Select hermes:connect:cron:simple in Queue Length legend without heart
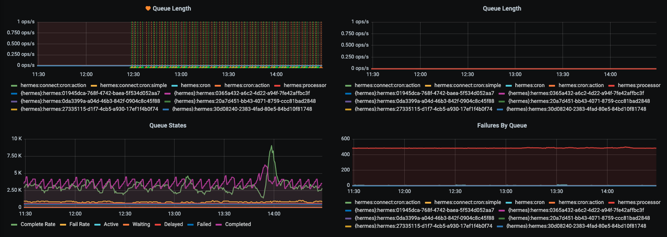 coord(468,85)
